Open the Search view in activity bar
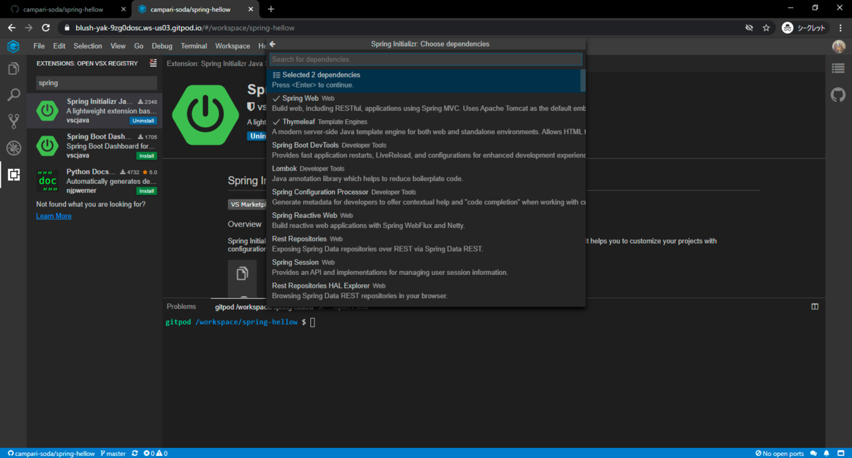Image resolution: width=852 pixels, height=458 pixels. pos(13,95)
